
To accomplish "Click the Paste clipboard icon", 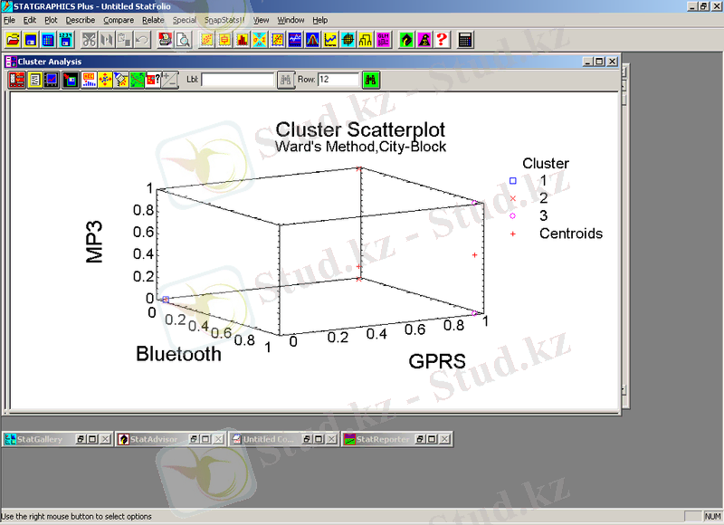I will point(124,40).
